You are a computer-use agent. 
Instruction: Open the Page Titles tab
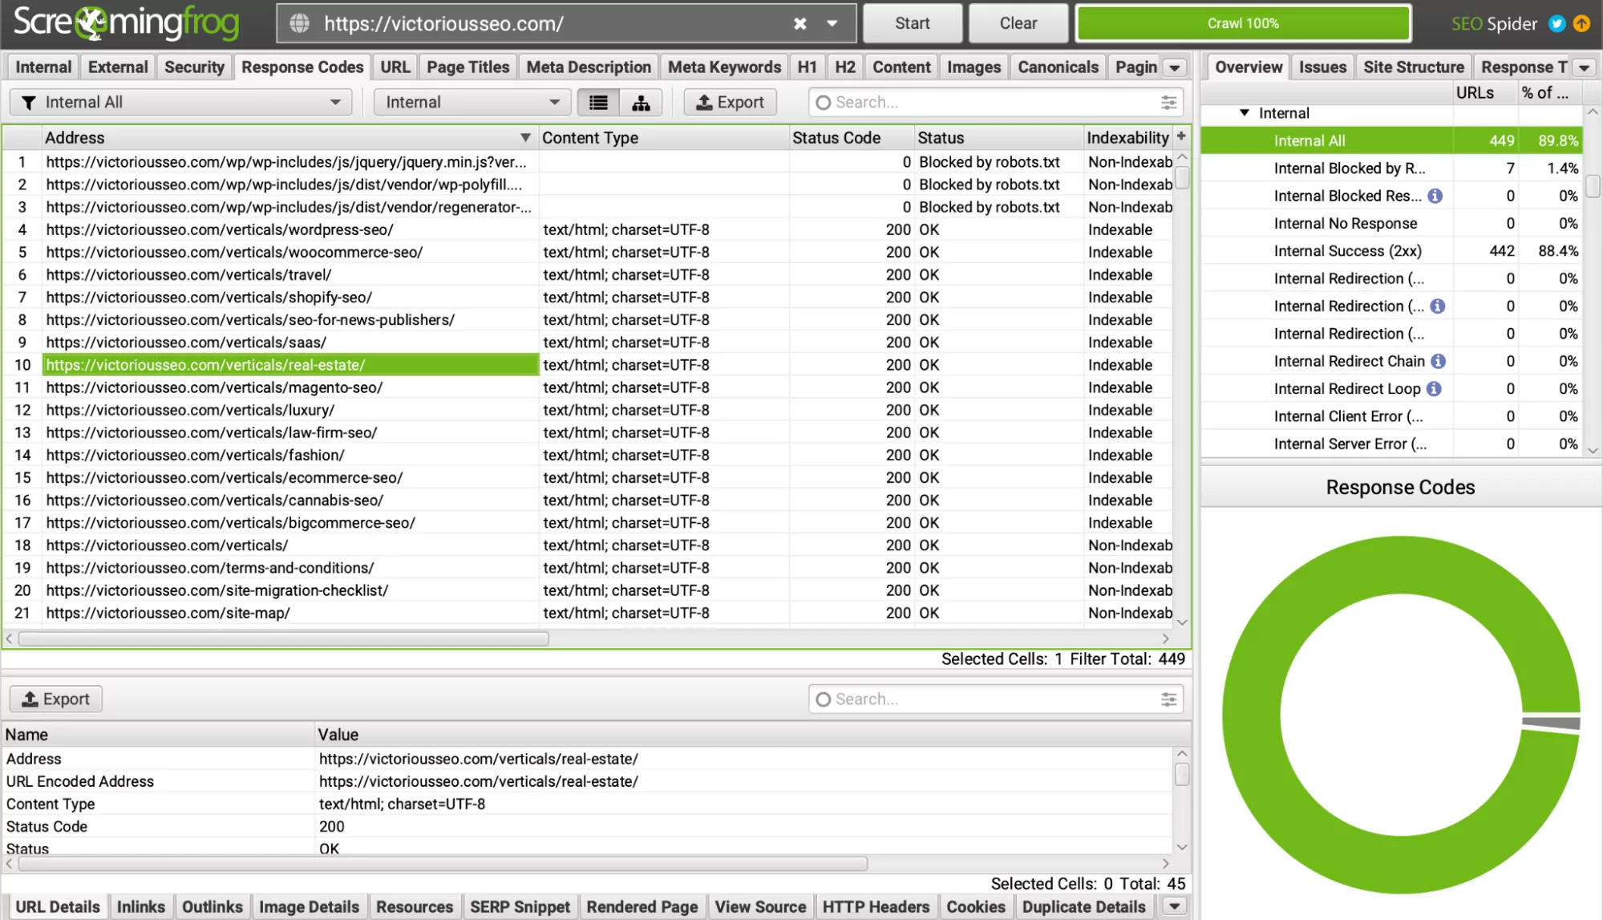click(x=468, y=67)
